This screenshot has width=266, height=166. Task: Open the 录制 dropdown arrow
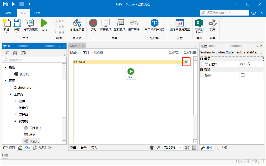tap(93, 32)
